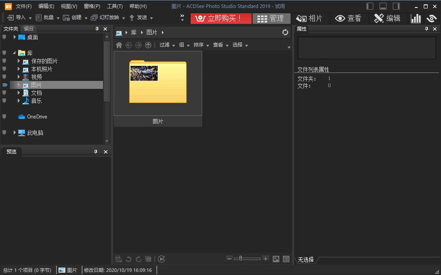Screen dimensions: 441x275
Task: Open the 发送 send dropdown arrow
Action: click(151, 18)
